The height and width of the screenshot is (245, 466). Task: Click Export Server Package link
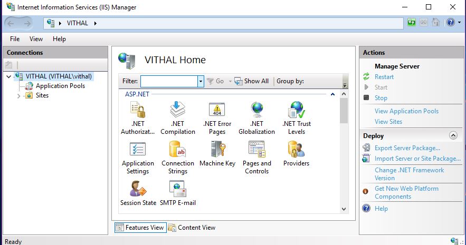407,148
